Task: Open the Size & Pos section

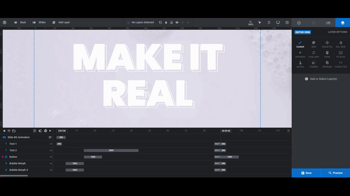Action: tap(327, 44)
